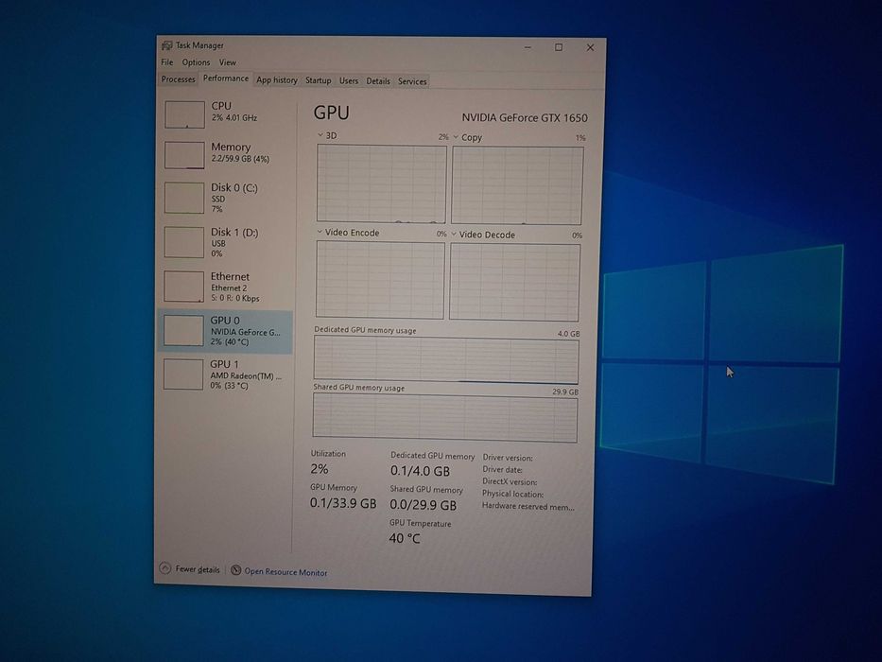Open the File menu
This screenshot has width=882, height=662.
point(167,61)
